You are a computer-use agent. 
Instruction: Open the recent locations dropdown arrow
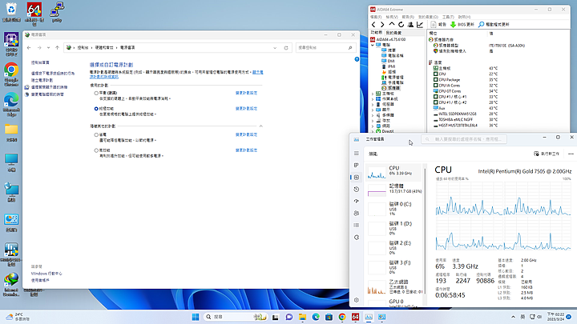[48, 48]
